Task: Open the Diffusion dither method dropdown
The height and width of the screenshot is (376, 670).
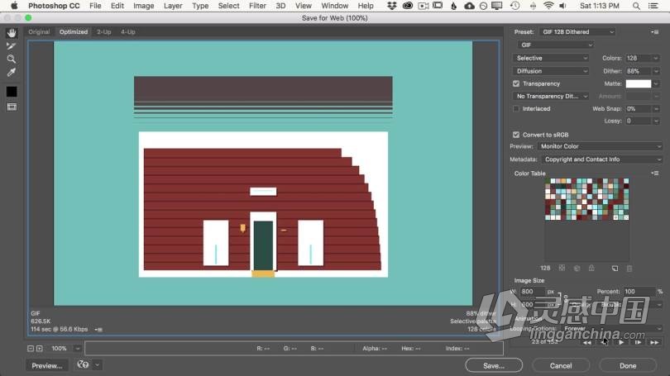Action: pyautogui.click(x=551, y=71)
